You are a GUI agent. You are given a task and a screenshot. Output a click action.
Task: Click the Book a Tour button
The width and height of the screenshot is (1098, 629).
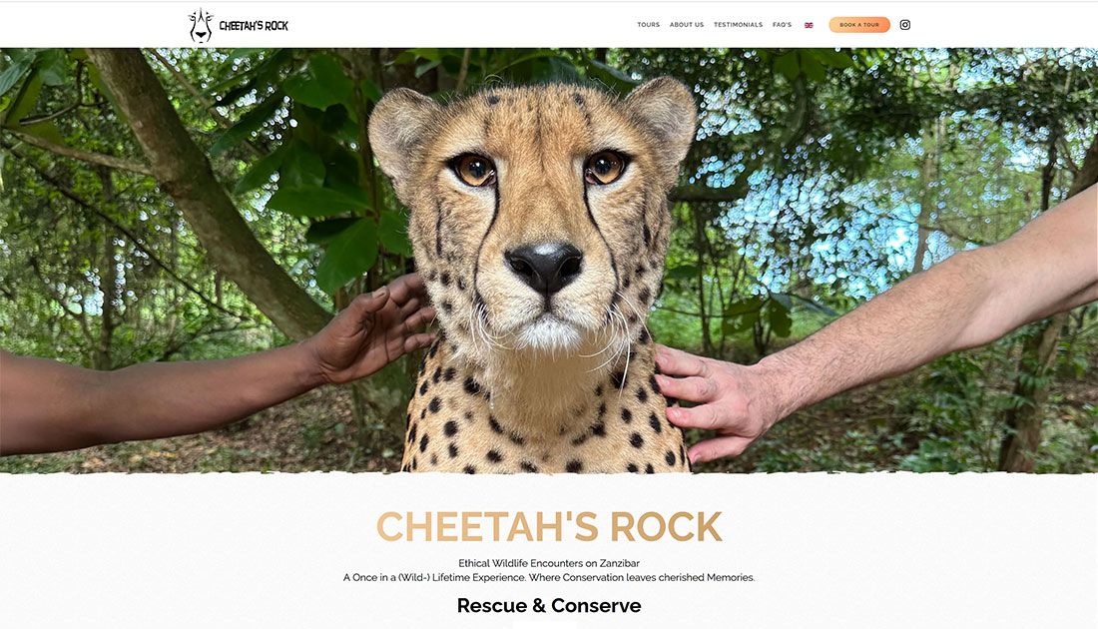(x=859, y=25)
